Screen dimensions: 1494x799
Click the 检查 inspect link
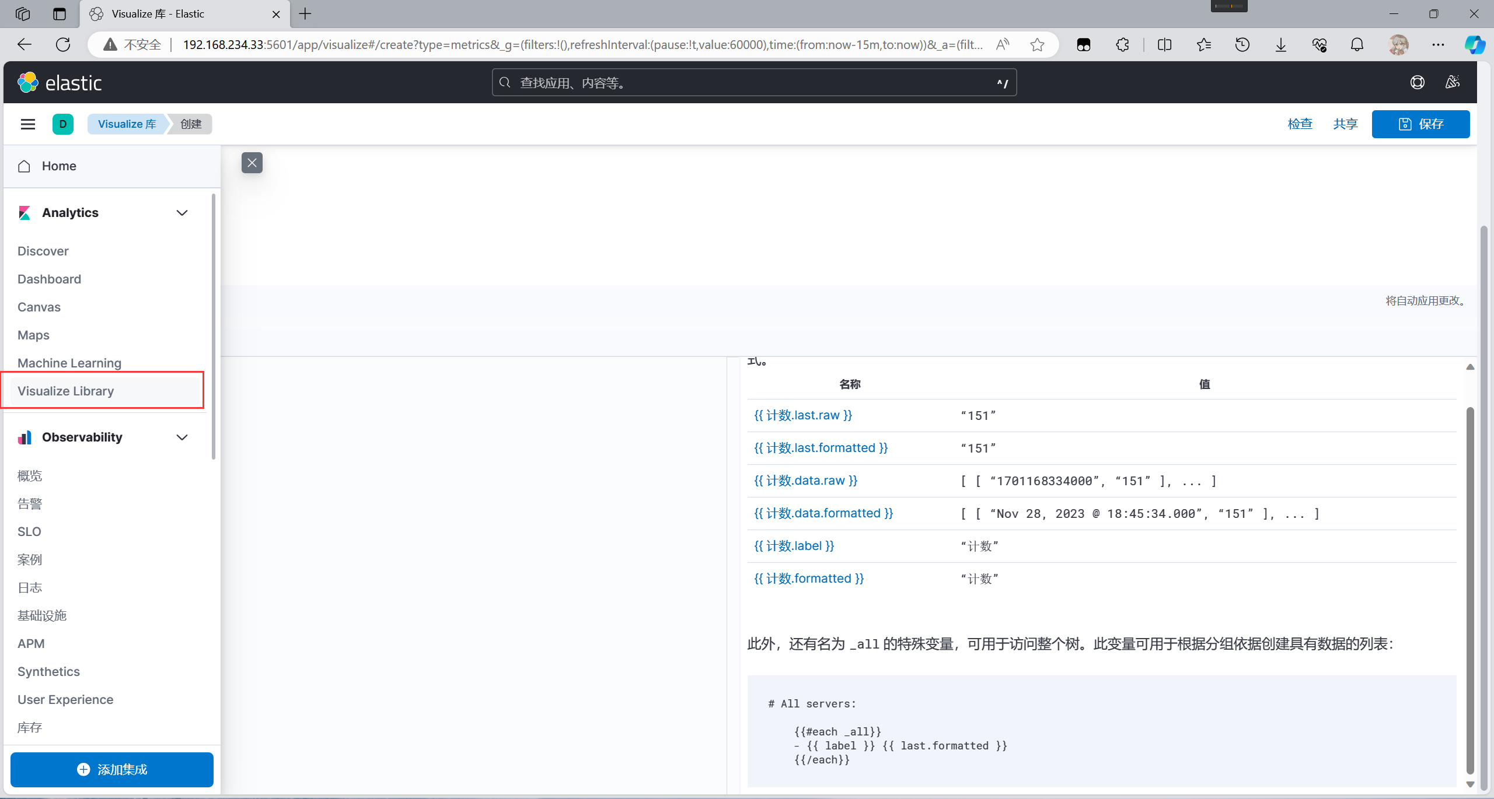[1300, 124]
